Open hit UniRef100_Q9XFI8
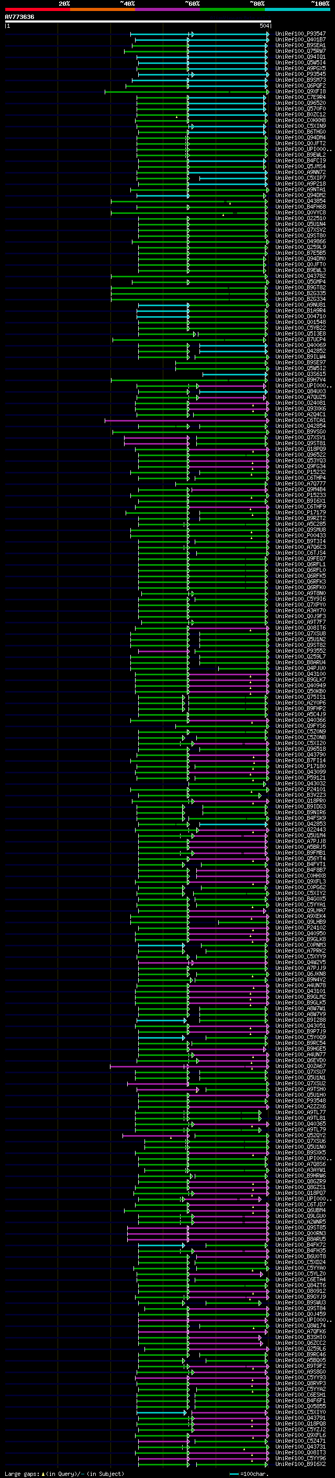335x1478 pixels. pos(300,91)
